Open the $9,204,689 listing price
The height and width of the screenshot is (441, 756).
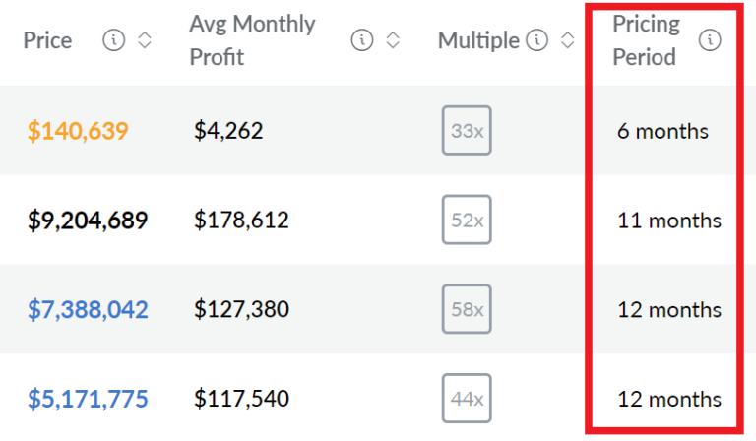click(x=88, y=220)
